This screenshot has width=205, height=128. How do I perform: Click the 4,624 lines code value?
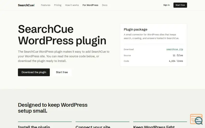176,61
